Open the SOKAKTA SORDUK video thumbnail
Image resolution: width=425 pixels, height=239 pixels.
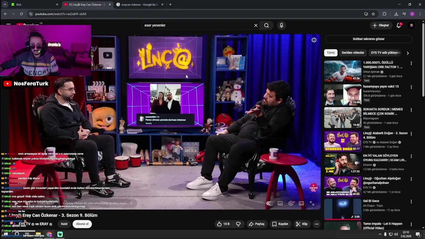[343, 118]
